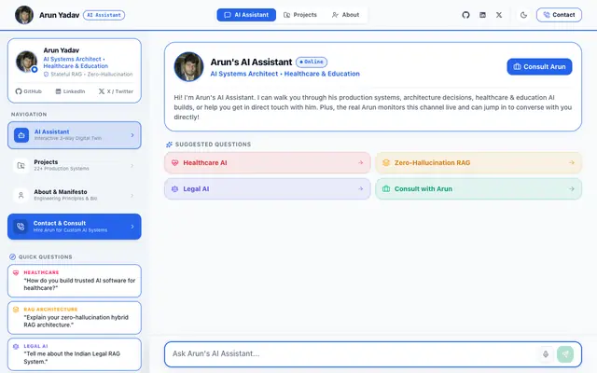Click Arun Yadav avatar in header
This screenshot has width=597, height=373.
click(24, 15)
